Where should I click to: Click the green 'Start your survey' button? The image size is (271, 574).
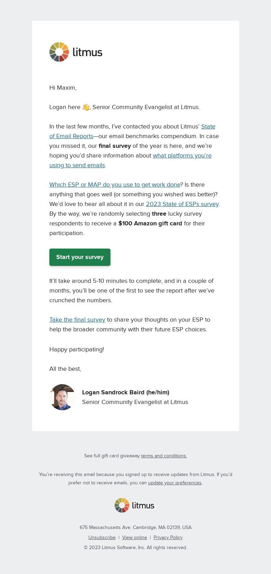[x=80, y=257]
